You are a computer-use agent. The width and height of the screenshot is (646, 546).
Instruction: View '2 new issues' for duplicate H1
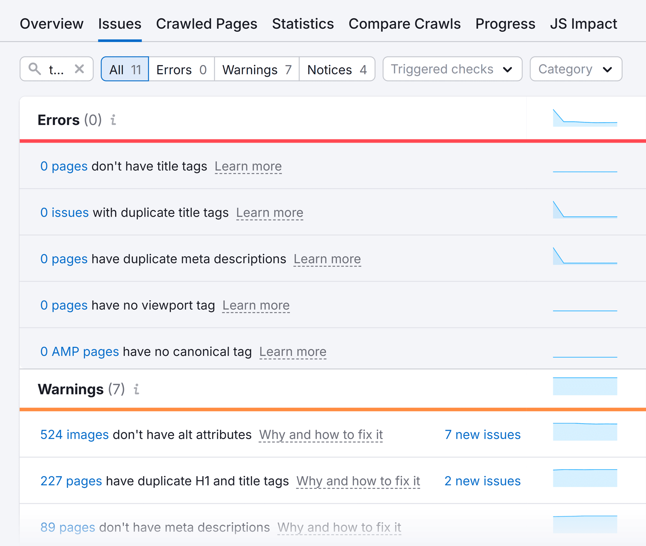482,481
